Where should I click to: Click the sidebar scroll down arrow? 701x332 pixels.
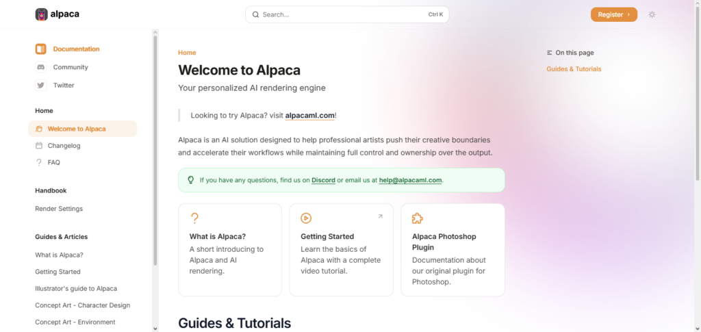coord(155,329)
